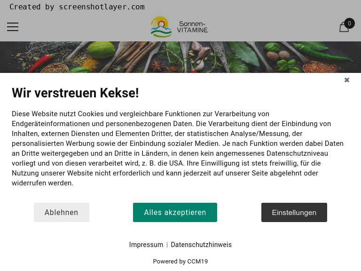Click the cookie consent description paragraph
The image size is (361, 271).
click(178, 148)
